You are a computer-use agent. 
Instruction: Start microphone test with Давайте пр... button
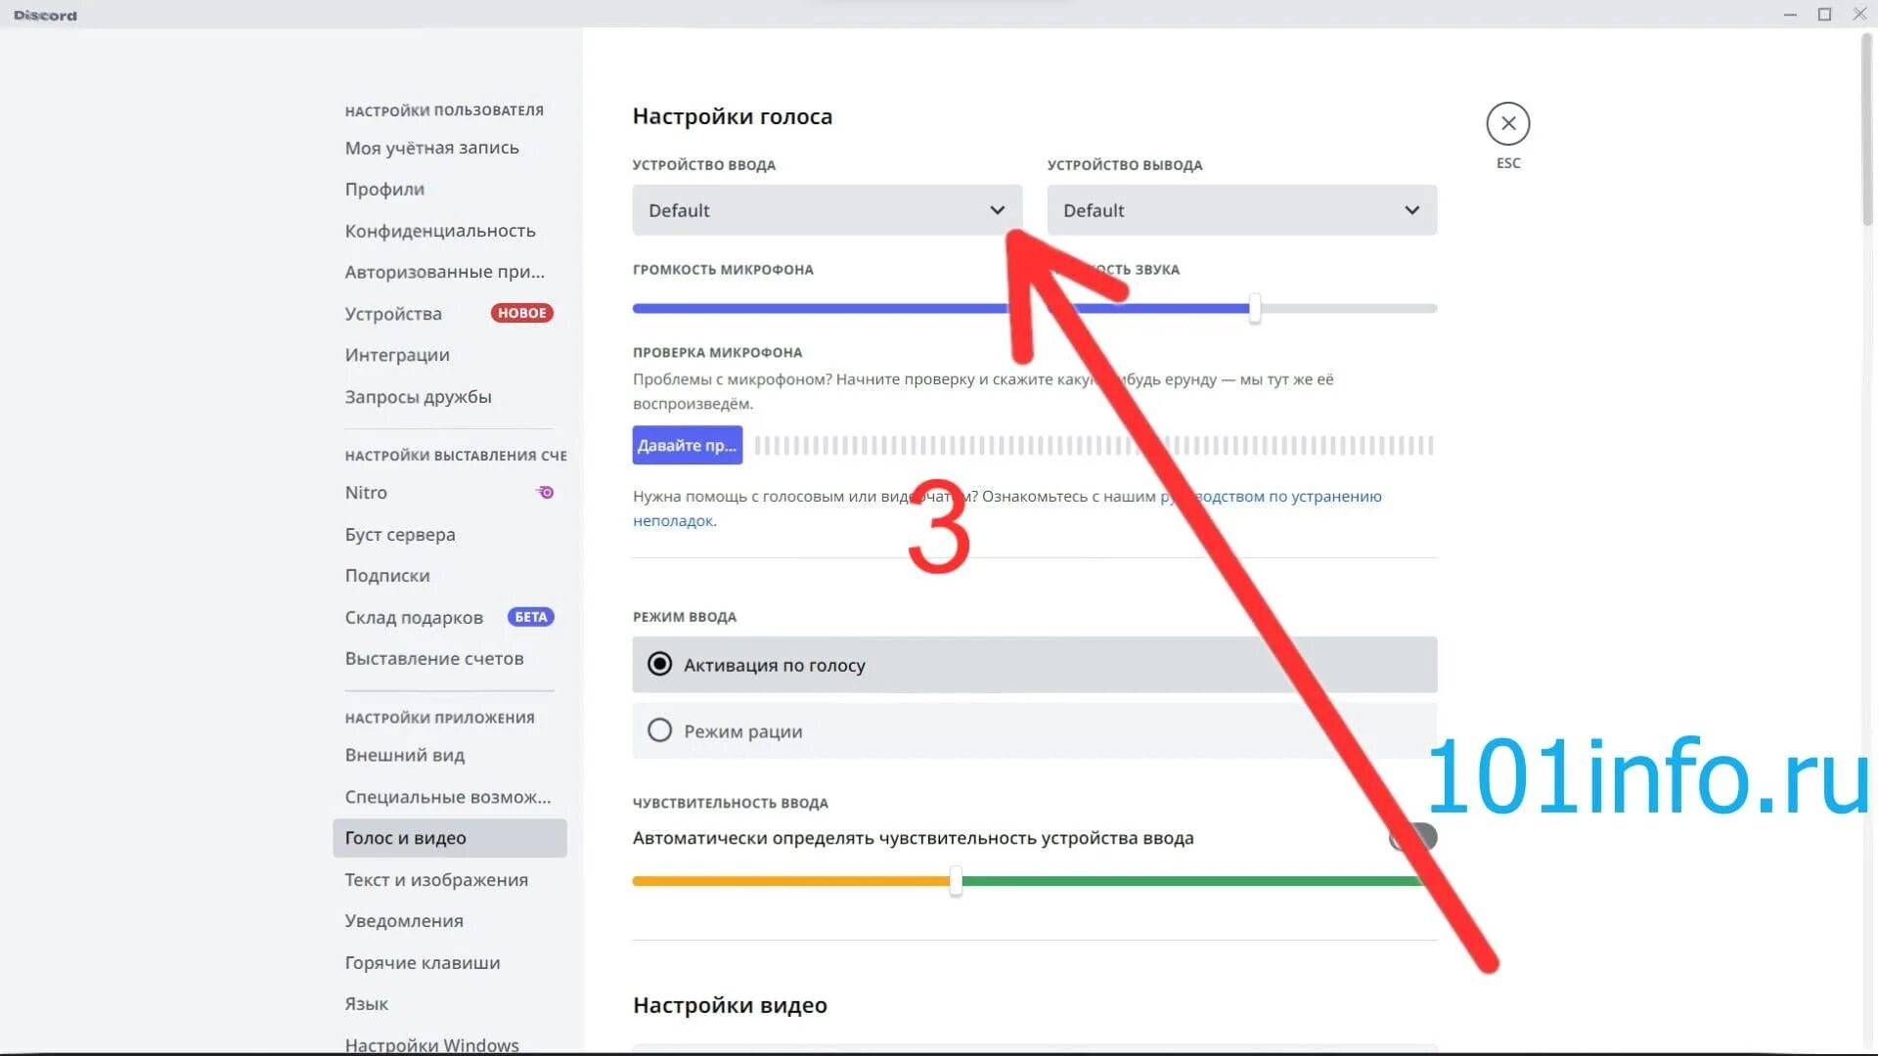click(x=687, y=446)
